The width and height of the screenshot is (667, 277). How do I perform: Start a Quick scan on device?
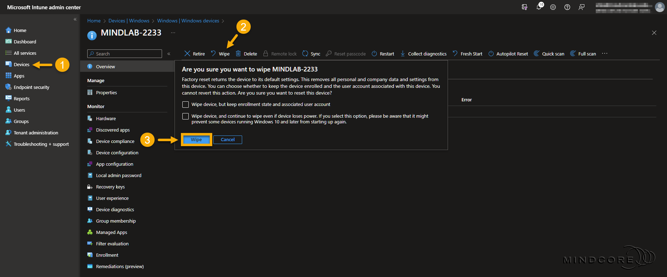click(549, 54)
